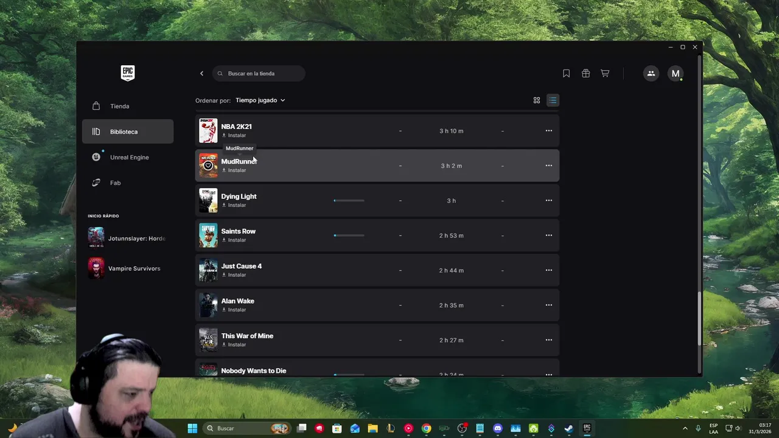Select the NBA 2K21 cover thumbnail
This screenshot has height=438, width=779.
(x=208, y=131)
